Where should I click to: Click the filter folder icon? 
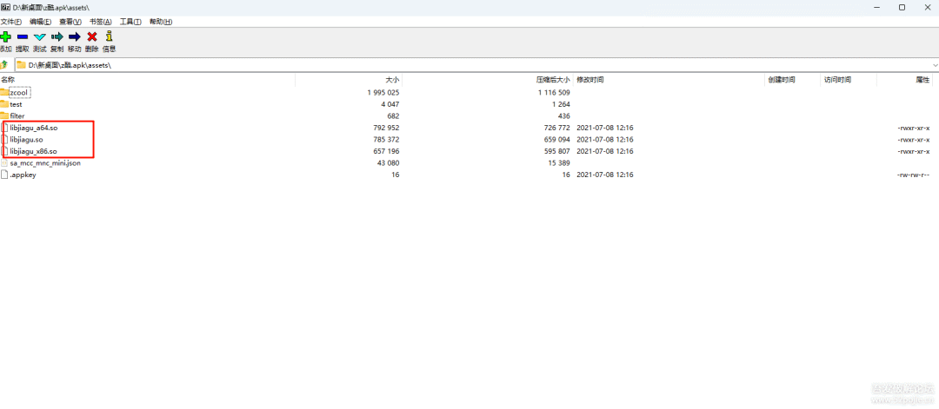[x=4, y=115]
